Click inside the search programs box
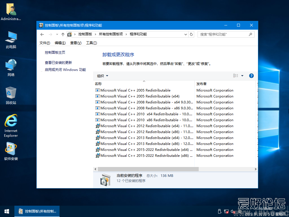289x217 pixels. tap(223, 34)
